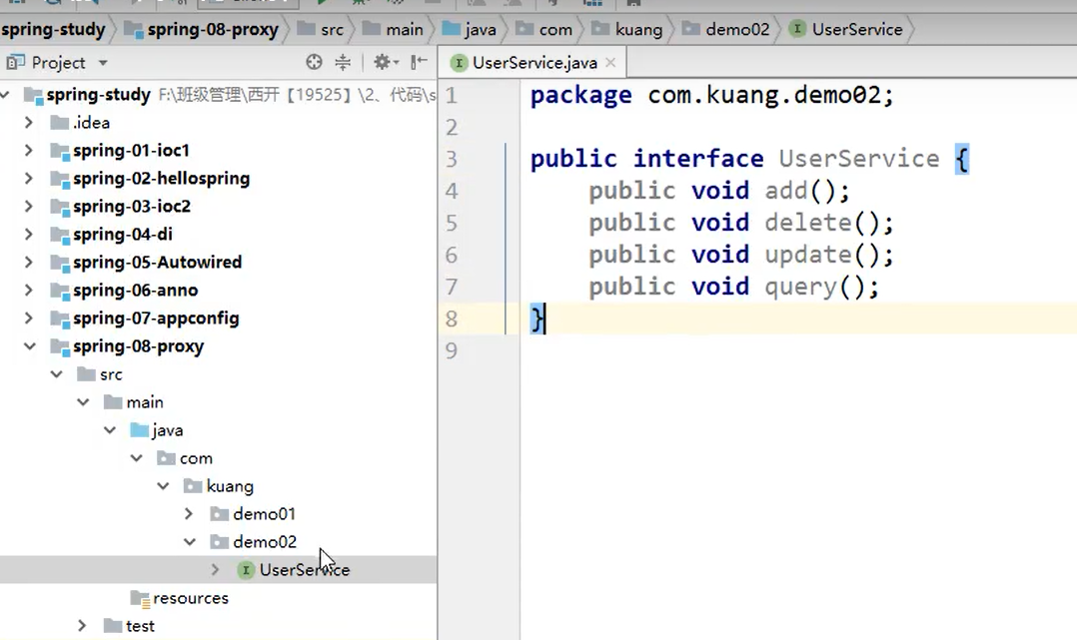Collapse the kuang package arrow

coord(163,486)
